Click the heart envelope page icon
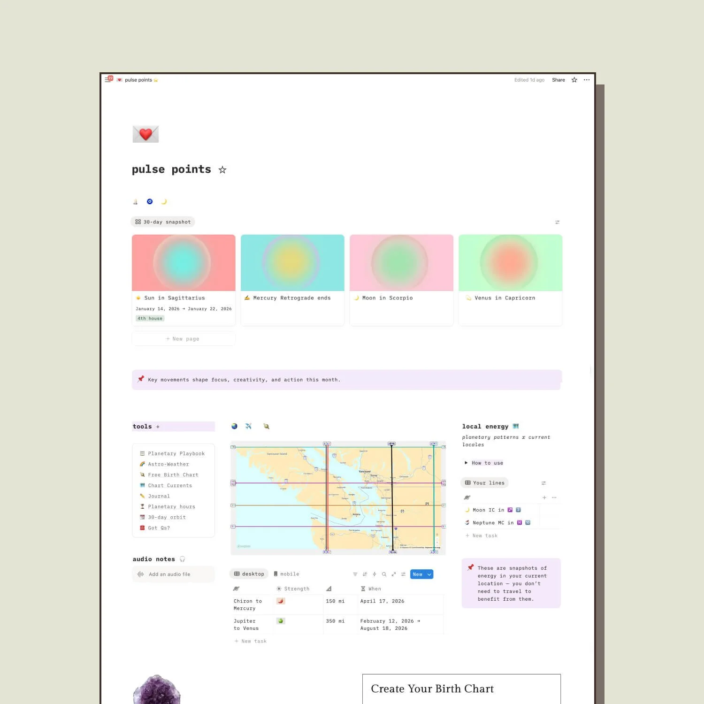Image resolution: width=704 pixels, height=704 pixels. (x=145, y=134)
